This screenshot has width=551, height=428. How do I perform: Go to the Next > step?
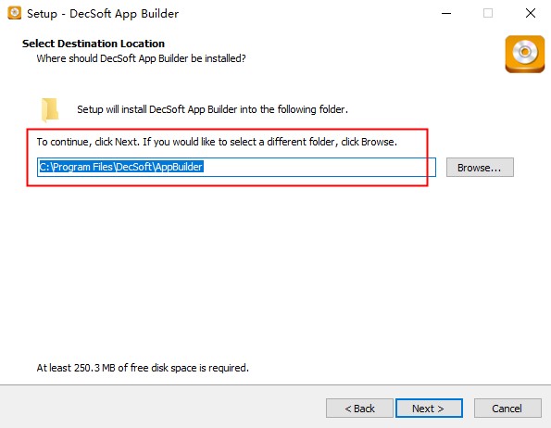click(429, 409)
